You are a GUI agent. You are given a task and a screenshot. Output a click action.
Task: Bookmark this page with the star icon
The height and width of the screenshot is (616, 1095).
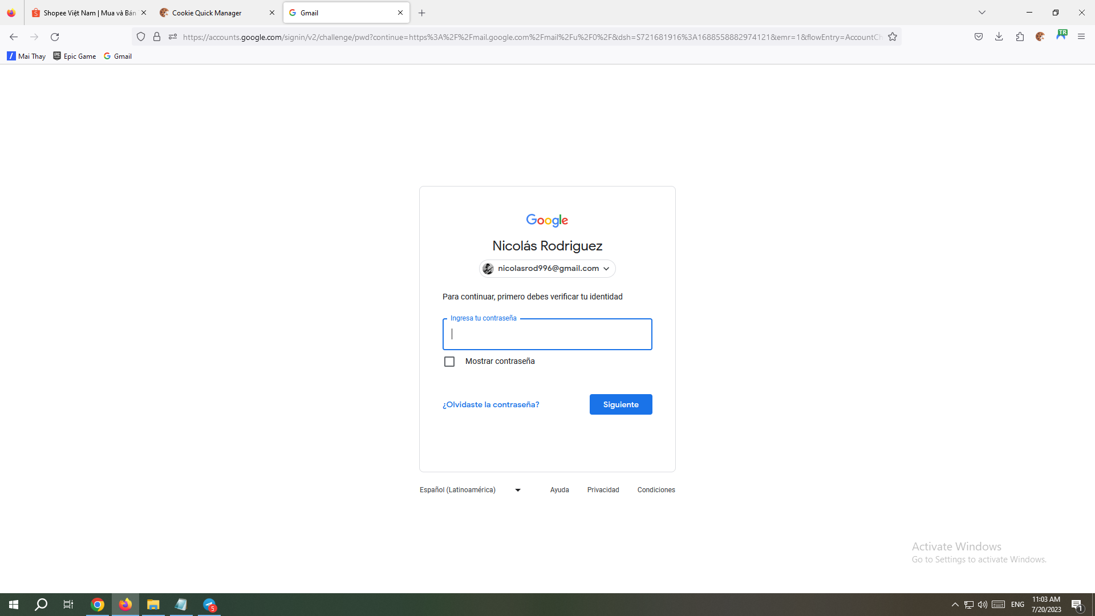click(x=893, y=37)
